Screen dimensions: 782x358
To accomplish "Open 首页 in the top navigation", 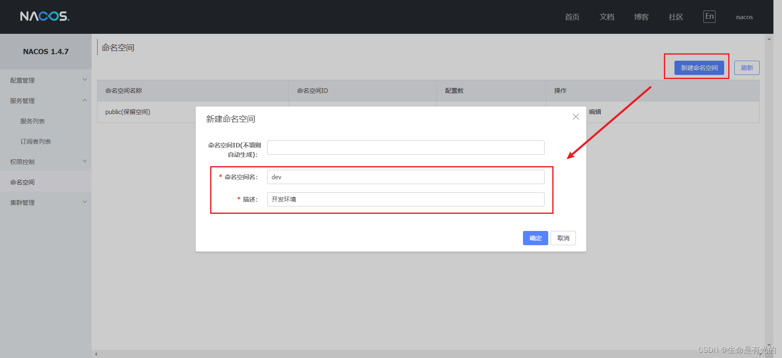I will pos(572,17).
